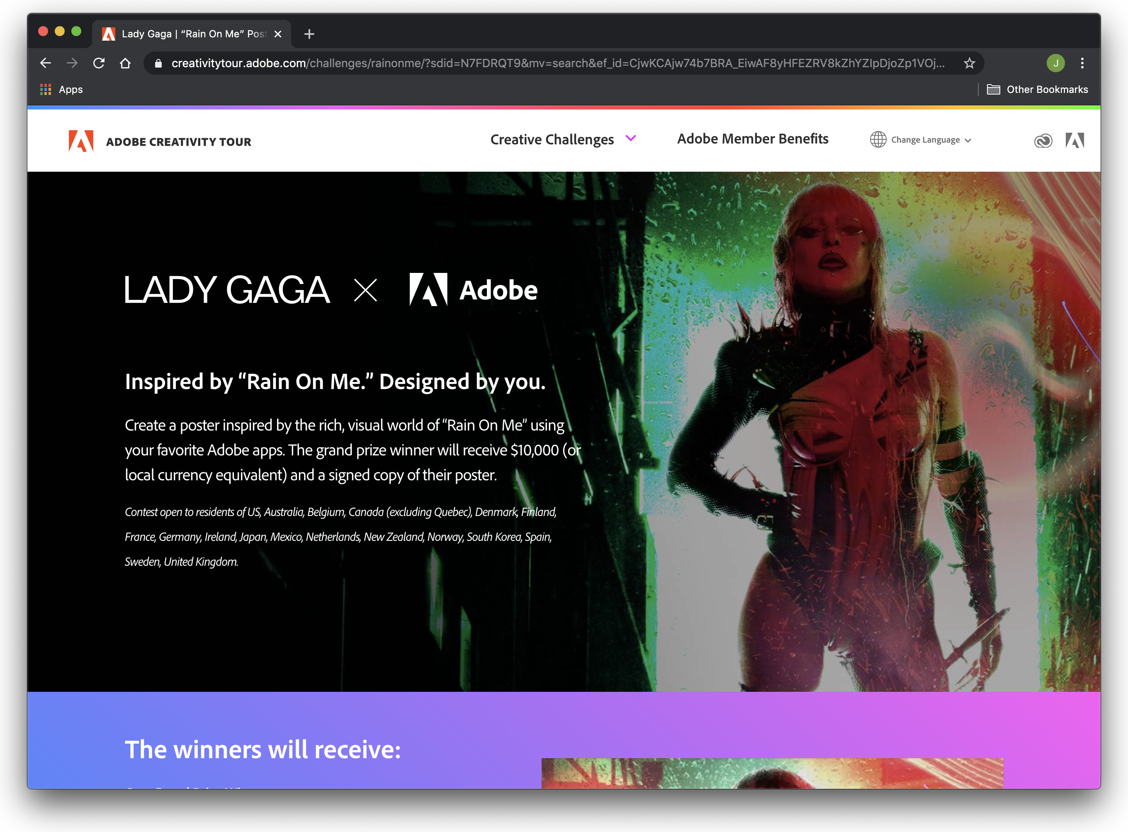Expand the Creative Challenges purple chevron
The height and width of the screenshot is (832, 1128).
coord(630,138)
